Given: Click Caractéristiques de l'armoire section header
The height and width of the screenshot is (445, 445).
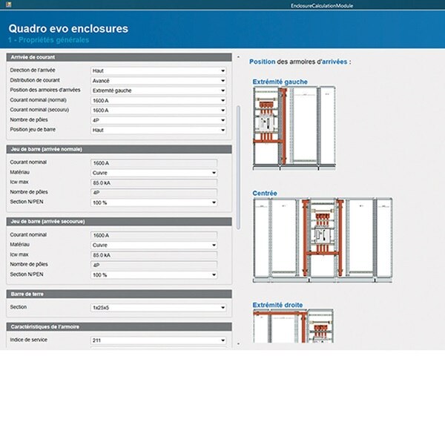Looking at the screenshot, I should coord(119,326).
